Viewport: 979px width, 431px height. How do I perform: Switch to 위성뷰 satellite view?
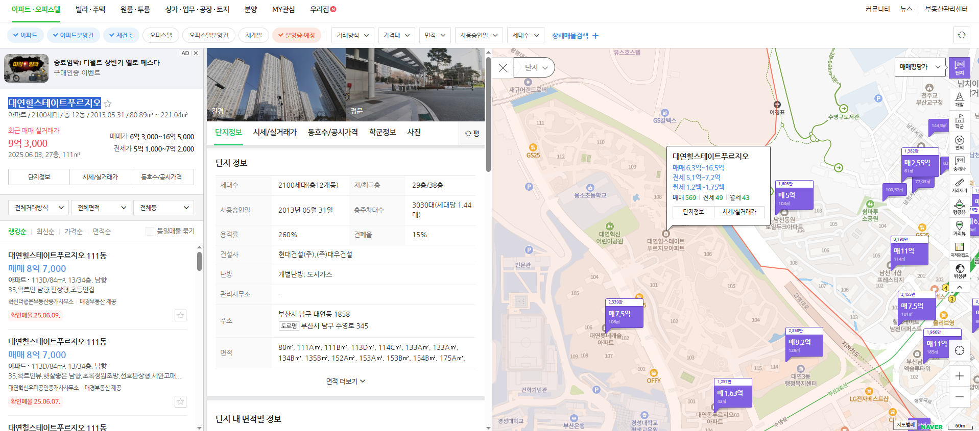pos(959,271)
